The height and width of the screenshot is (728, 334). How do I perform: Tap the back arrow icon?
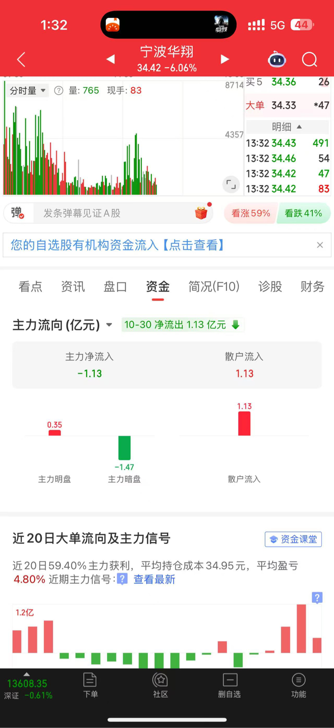tap(21, 59)
